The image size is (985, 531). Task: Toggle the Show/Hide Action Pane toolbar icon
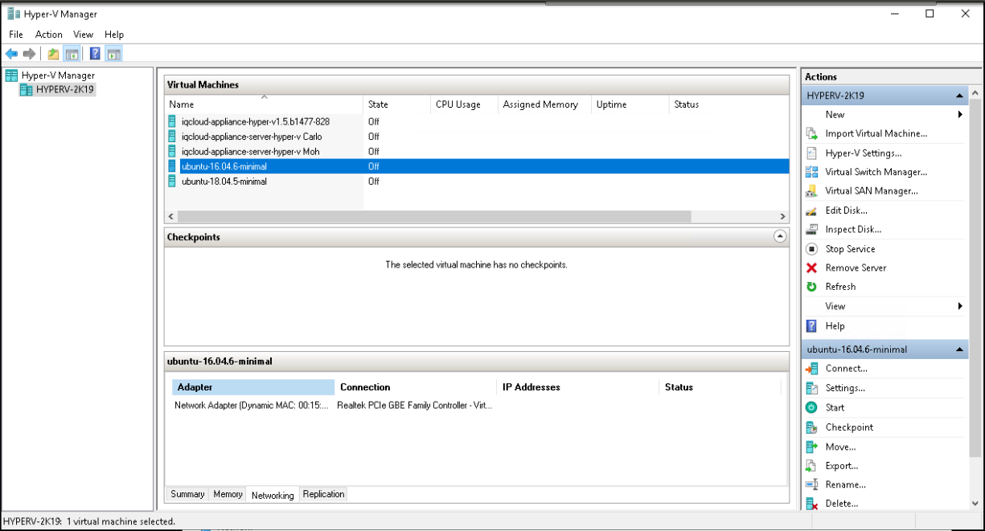click(x=114, y=54)
